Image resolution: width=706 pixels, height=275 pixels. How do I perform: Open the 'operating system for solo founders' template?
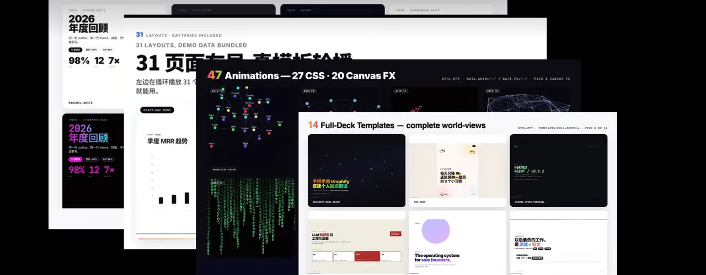(457, 243)
